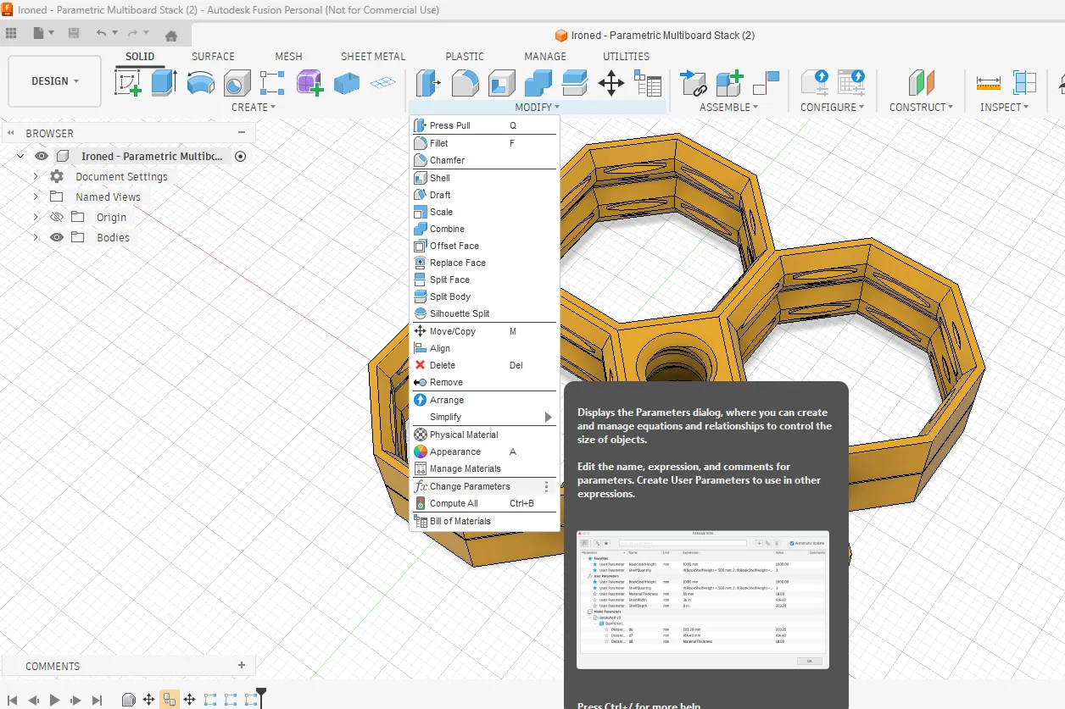Select the Extrude tool
Viewport: 1065px width, 709px height.
pos(164,83)
